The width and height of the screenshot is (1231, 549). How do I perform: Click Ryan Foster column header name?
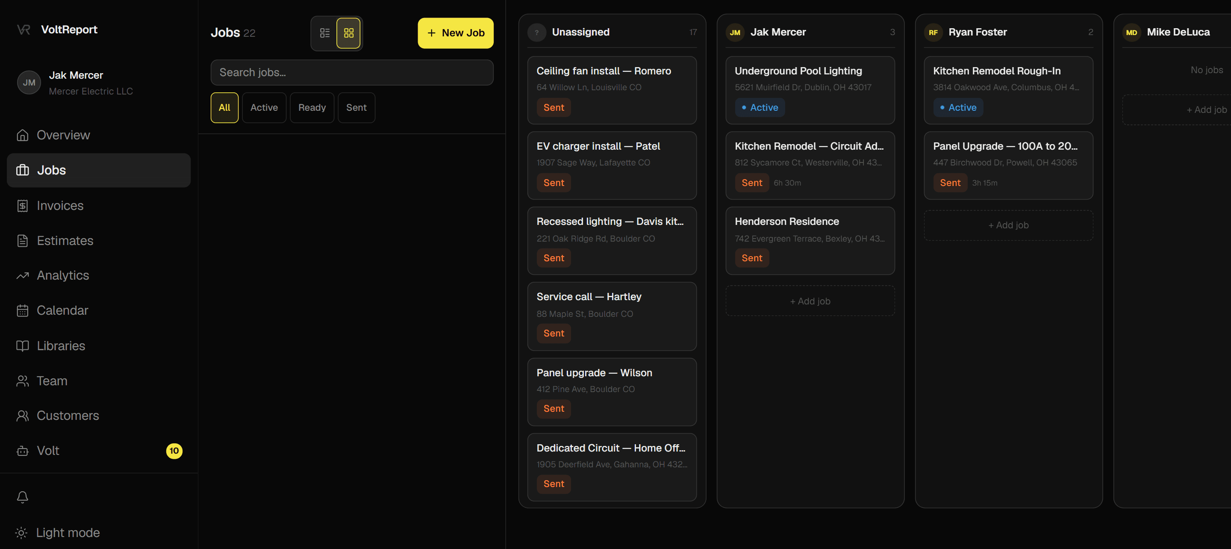pyautogui.click(x=978, y=32)
